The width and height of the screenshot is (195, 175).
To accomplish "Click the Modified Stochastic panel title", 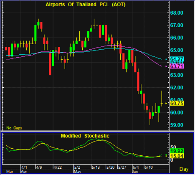I will click(85, 136).
